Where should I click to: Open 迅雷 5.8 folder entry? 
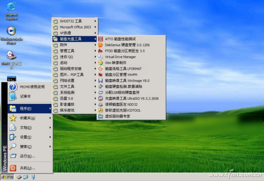75,98
